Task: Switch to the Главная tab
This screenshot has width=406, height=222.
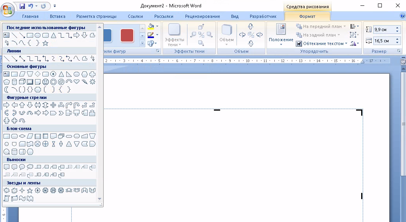Action: 30,16
